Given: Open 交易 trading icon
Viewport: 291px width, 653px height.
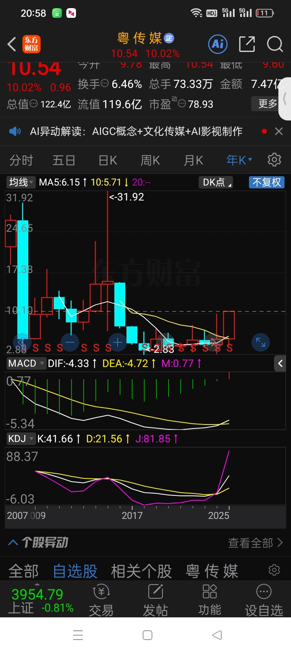Looking at the screenshot, I should click(x=101, y=600).
